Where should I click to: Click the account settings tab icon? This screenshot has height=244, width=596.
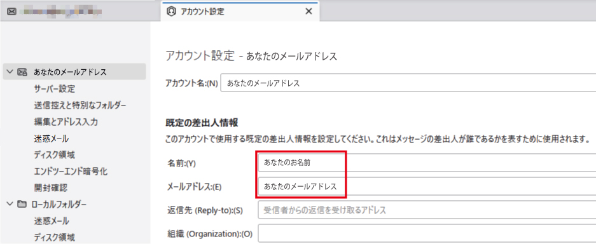point(171,11)
